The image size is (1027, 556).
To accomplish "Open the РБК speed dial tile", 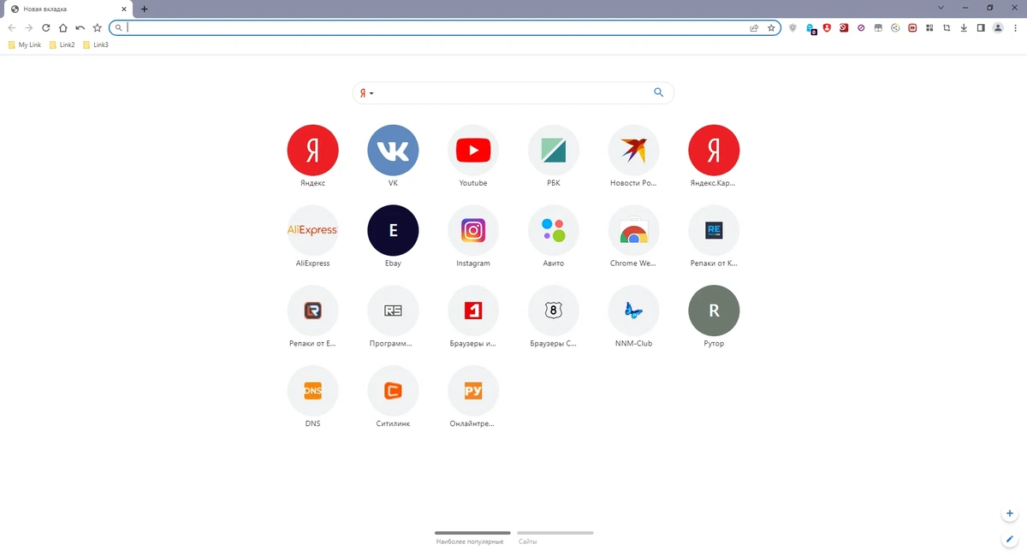I will [x=554, y=151].
